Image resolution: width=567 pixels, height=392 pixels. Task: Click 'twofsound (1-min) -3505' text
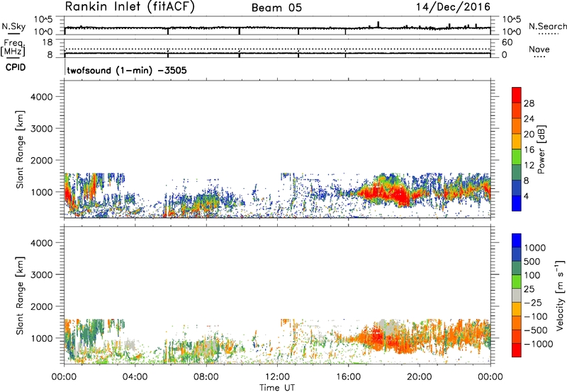pos(127,70)
